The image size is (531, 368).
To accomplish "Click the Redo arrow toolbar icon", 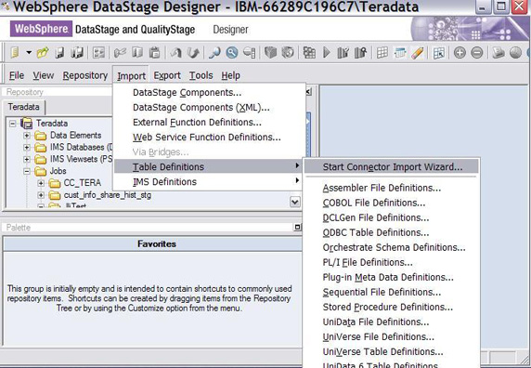I will (x=193, y=53).
